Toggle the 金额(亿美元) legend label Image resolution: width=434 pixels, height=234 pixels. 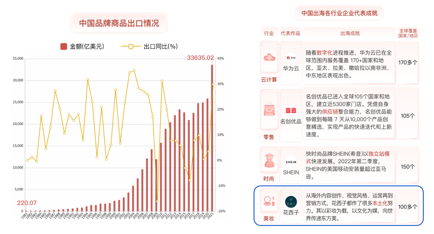87,46
